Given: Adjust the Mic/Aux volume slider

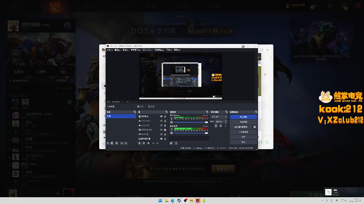Looking at the screenshot, I should (x=191, y=122).
